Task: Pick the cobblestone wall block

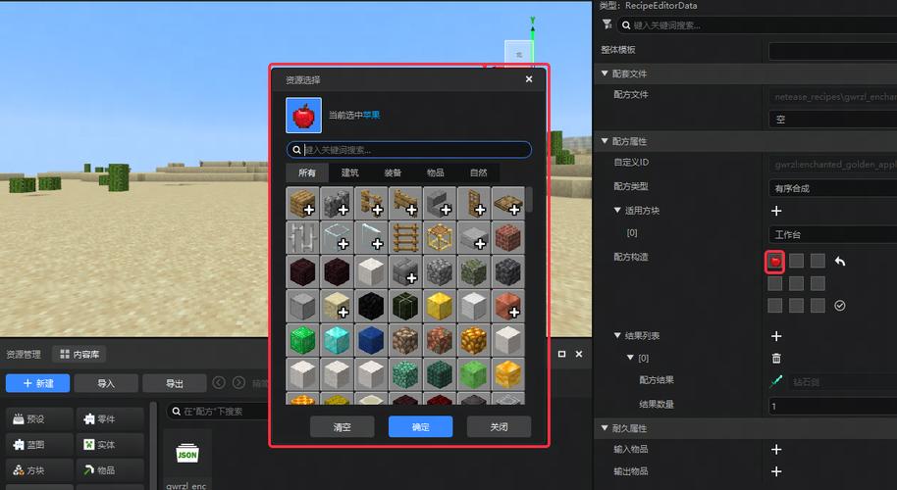Action: (x=337, y=203)
